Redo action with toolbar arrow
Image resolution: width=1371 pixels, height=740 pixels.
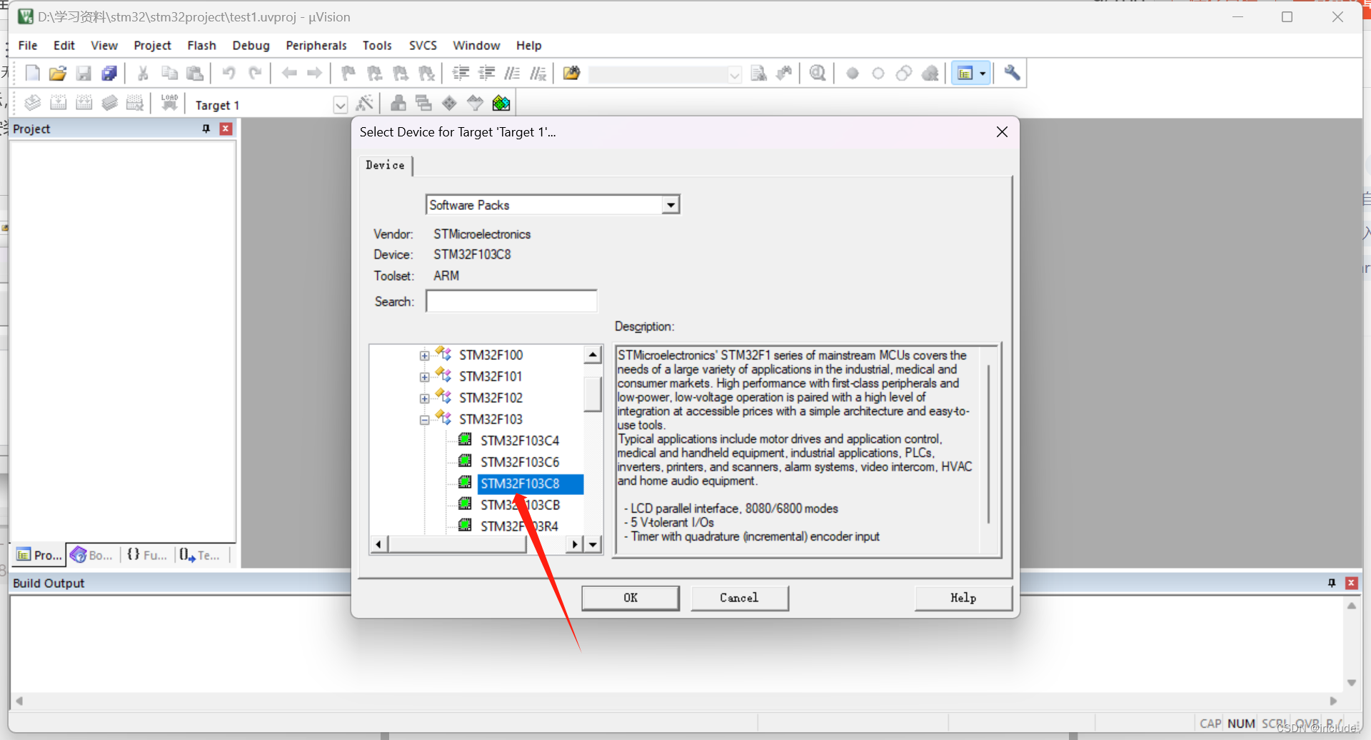point(255,73)
